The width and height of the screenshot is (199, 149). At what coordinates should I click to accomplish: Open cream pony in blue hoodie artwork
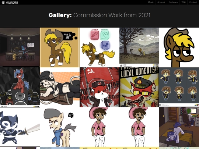pos(60,127)
